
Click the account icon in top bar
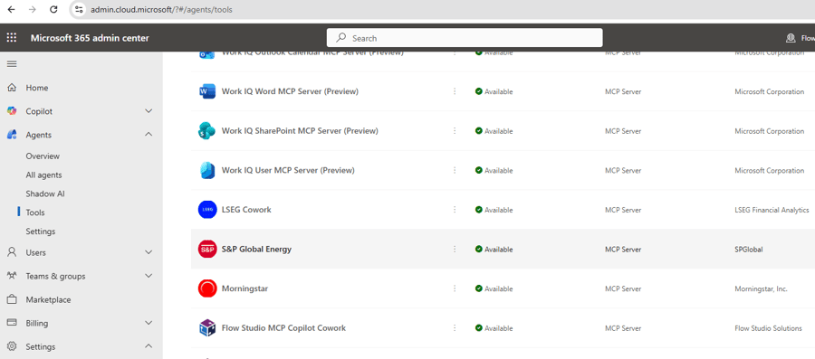(791, 38)
